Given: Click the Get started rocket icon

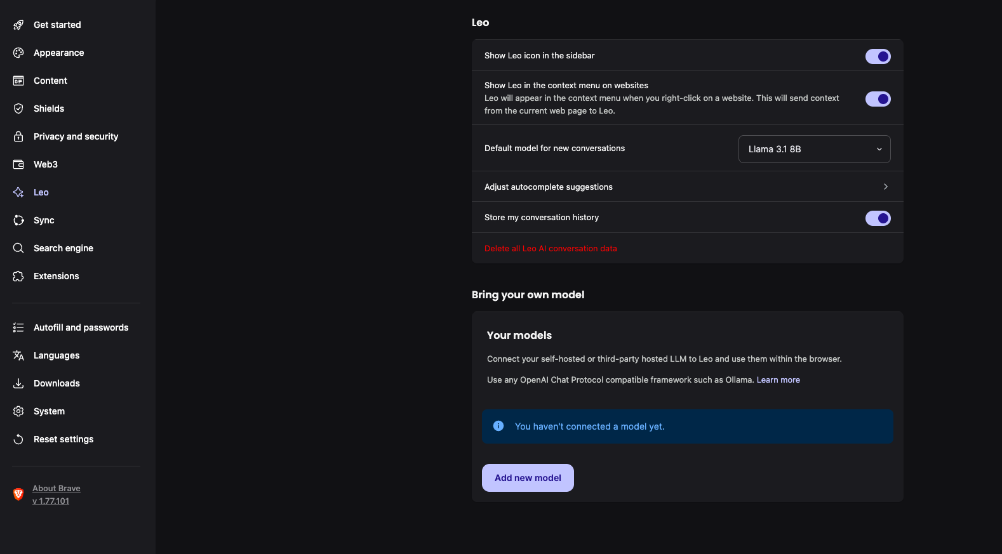Looking at the screenshot, I should pyautogui.click(x=18, y=25).
